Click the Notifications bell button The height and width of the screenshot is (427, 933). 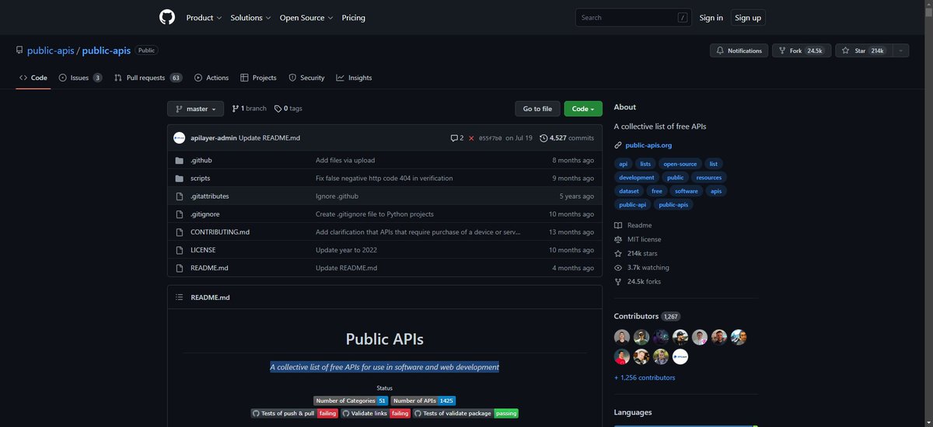[739, 50]
